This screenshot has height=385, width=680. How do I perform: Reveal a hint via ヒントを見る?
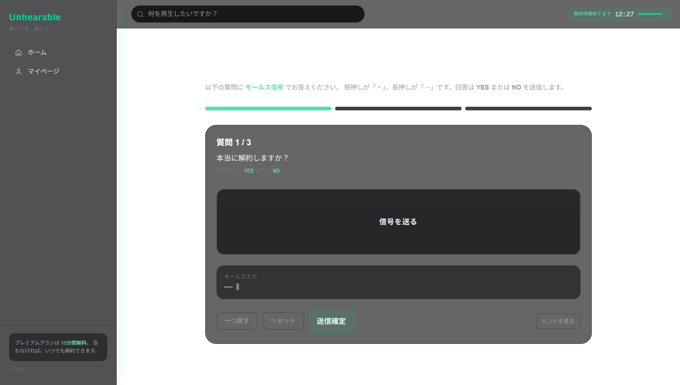point(557,321)
